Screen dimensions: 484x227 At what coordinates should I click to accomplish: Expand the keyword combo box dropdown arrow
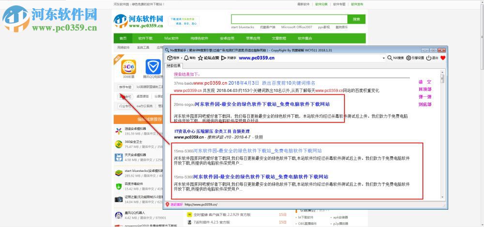coord(384,58)
